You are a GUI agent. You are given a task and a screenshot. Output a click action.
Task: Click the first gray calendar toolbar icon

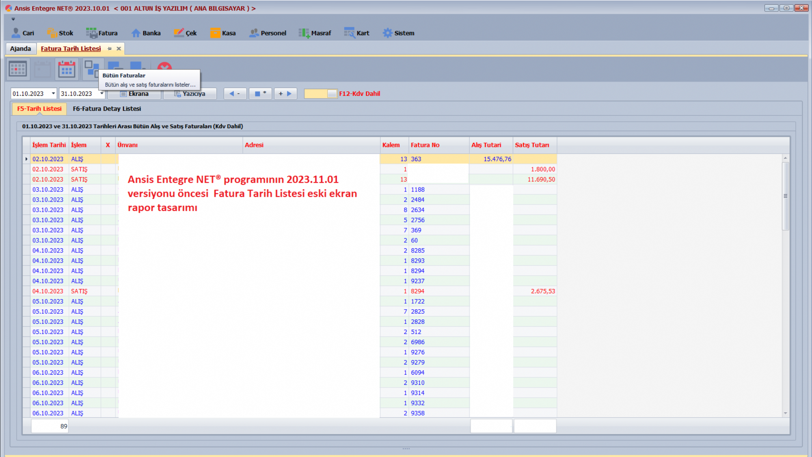point(18,69)
